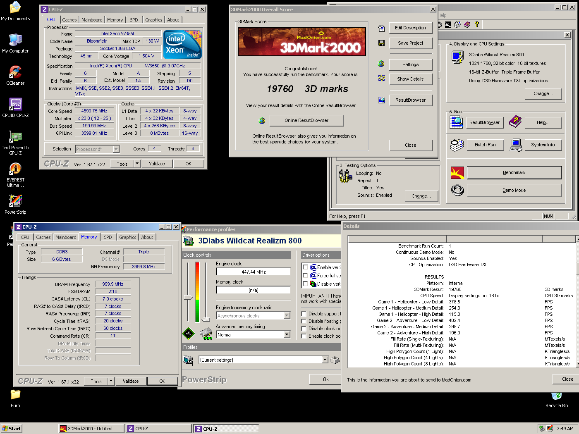The image size is (579, 434).
Task: Check 'Disable floating p...' option
Action: click(x=304, y=321)
